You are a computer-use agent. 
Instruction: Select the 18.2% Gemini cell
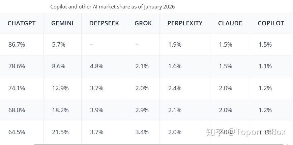[60, 110]
